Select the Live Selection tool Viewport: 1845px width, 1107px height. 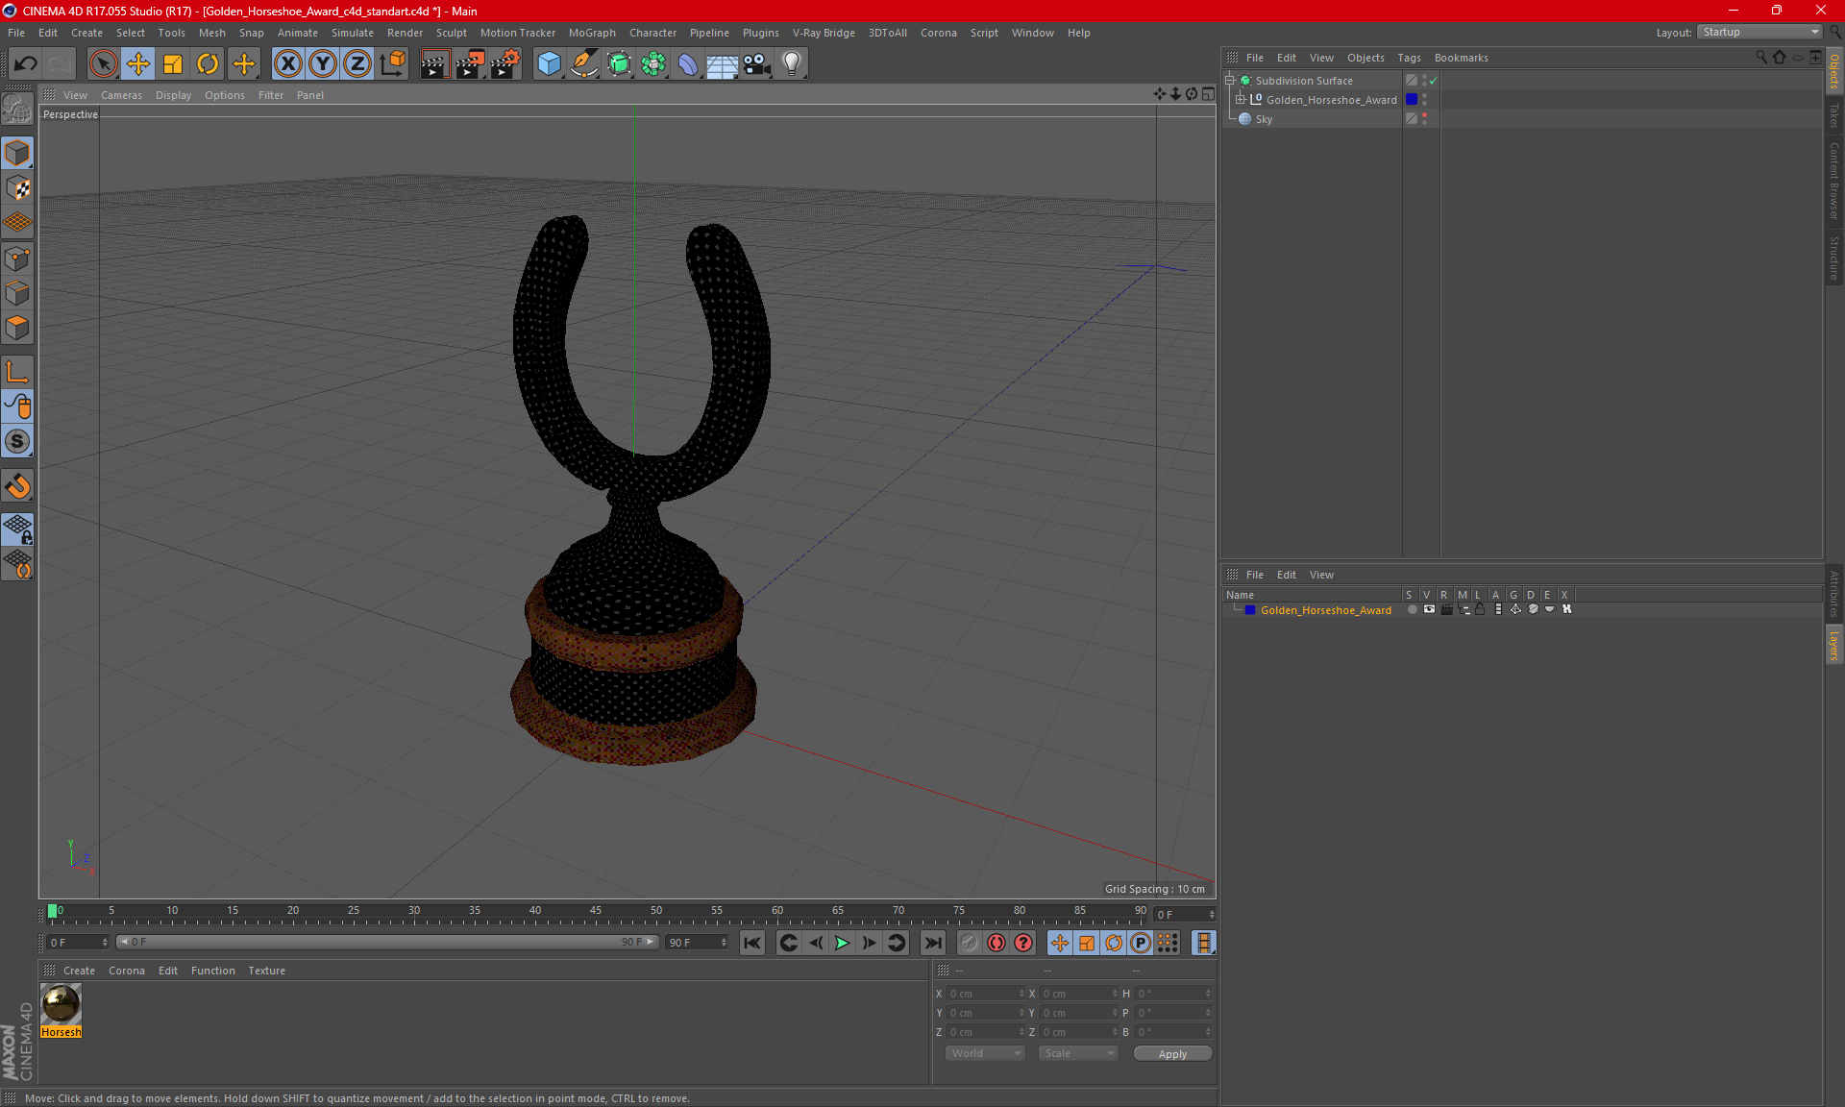(103, 64)
